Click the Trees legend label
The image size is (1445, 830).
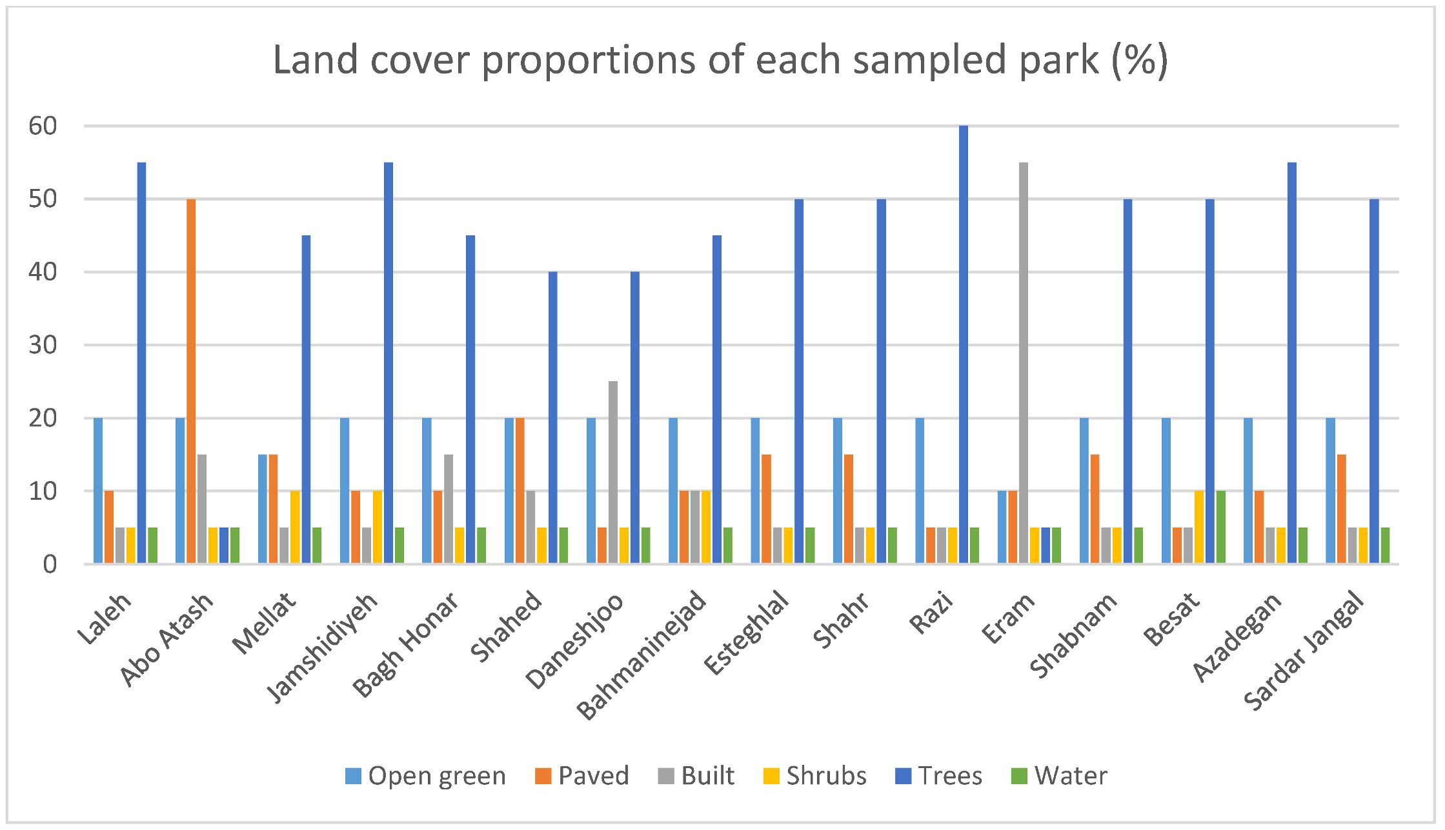click(951, 776)
